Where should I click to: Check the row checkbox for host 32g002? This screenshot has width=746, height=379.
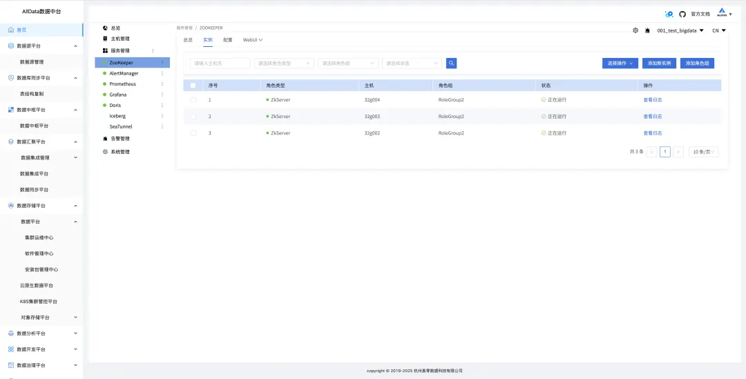coord(193,133)
